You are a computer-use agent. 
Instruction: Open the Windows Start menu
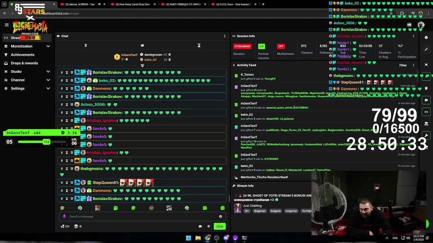point(188,238)
